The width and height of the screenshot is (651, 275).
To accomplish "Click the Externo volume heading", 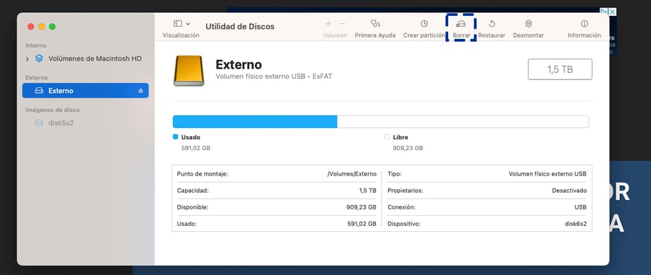I will 239,65.
